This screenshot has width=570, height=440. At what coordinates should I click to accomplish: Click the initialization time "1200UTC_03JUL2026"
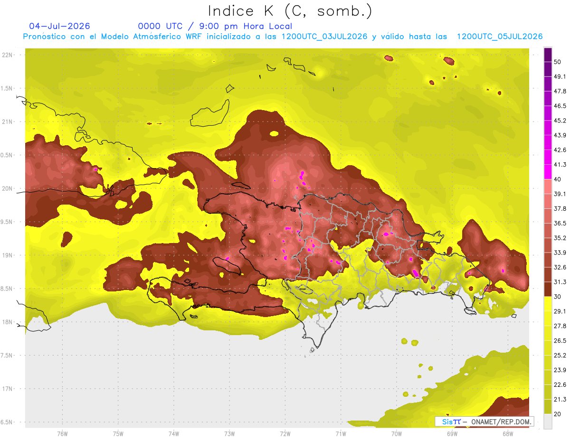click(x=324, y=37)
